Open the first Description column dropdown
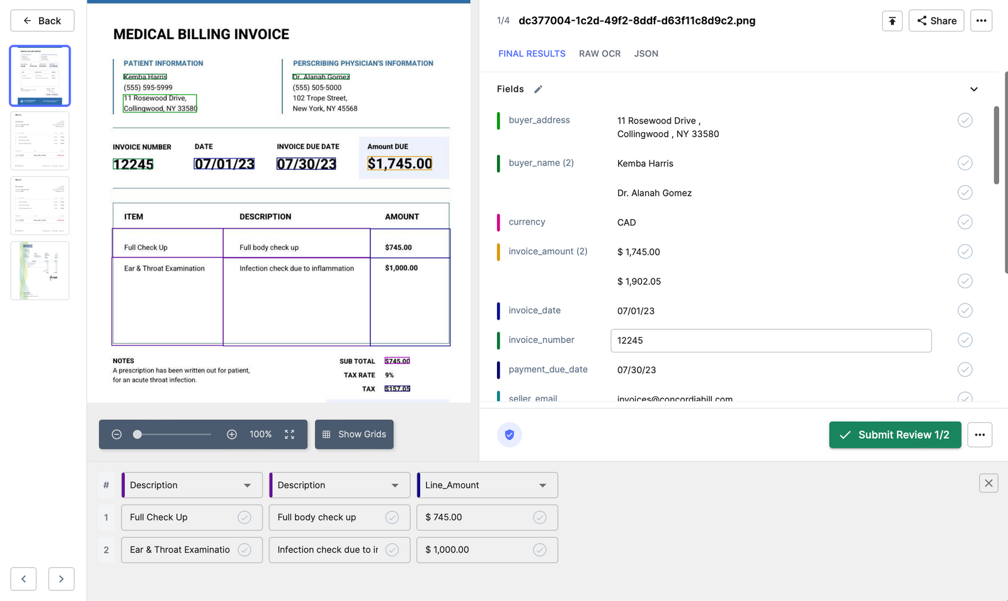Viewport: 1008px width, 601px height. pyautogui.click(x=246, y=485)
